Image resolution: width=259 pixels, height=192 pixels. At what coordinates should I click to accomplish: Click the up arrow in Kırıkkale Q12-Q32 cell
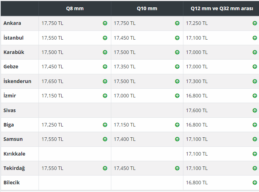[255, 154]
